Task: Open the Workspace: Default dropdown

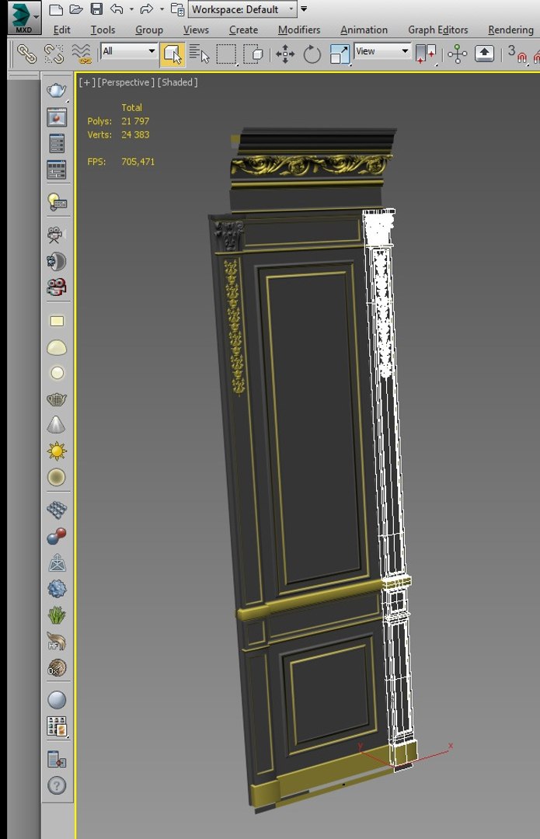Action: coord(242,9)
